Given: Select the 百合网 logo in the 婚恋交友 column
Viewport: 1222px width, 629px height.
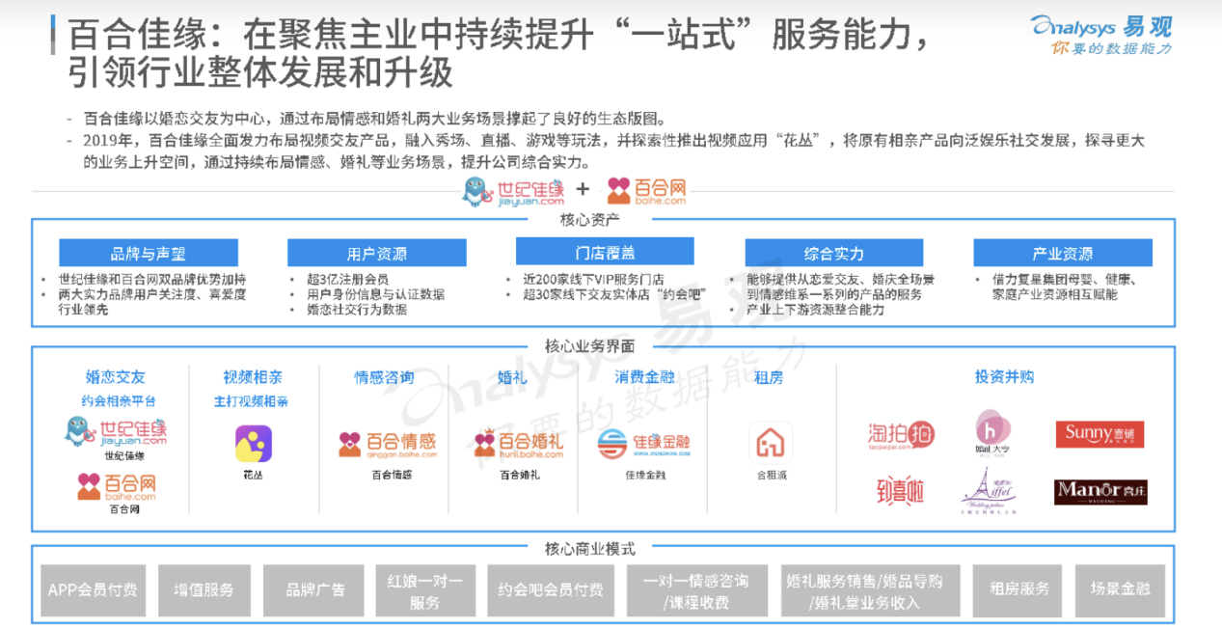Looking at the screenshot, I should [x=117, y=486].
